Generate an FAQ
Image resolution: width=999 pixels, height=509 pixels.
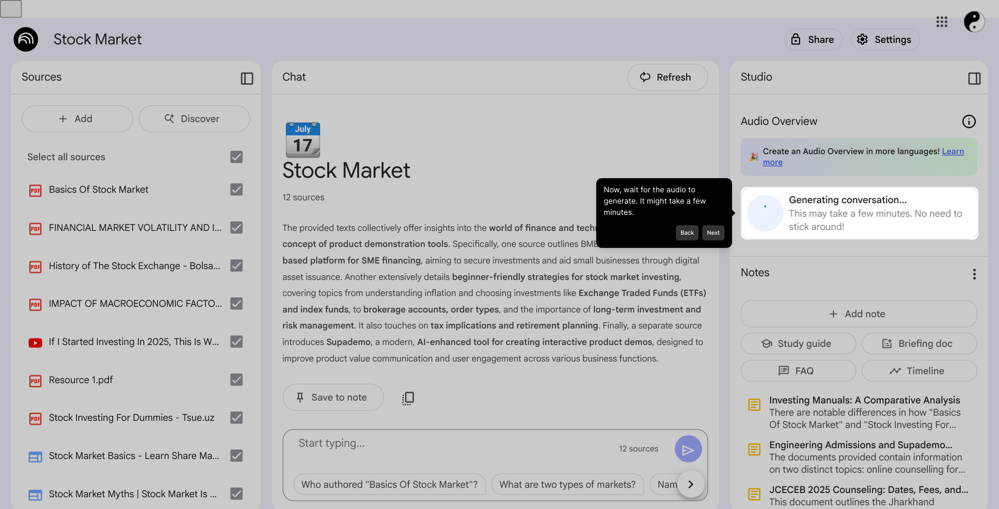point(798,371)
